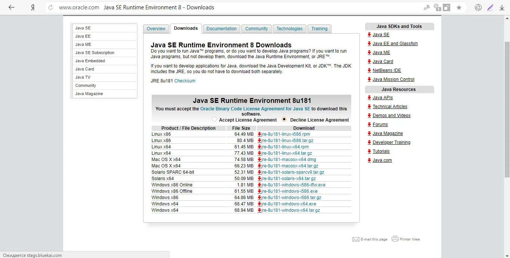
Task: Open the Documentation tab
Action: (x=221, y=29)
